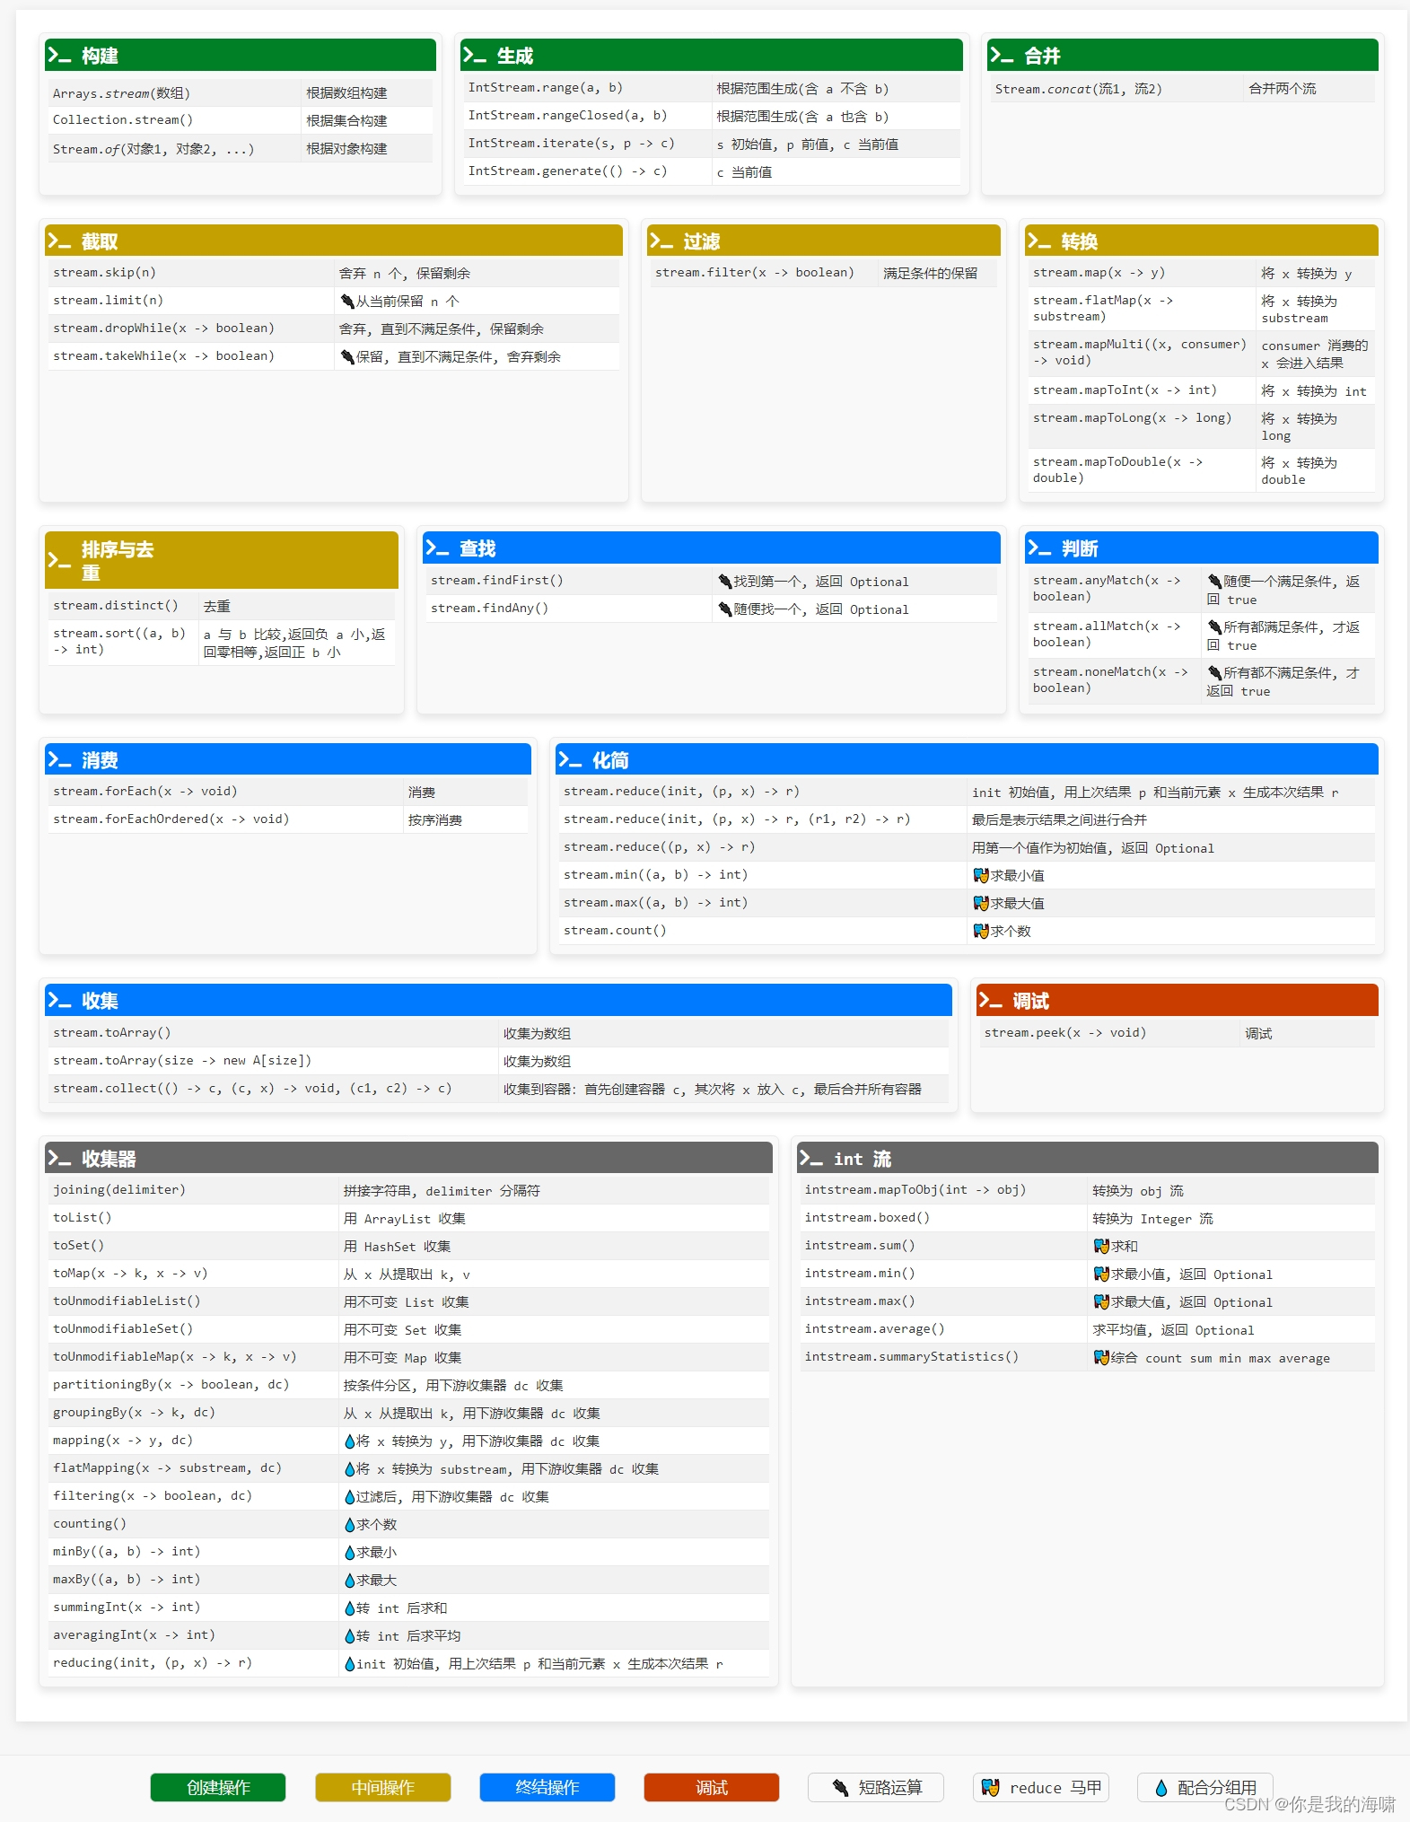
Task: Click the Arrays.stream(数组) cell
Action: (x=175, y=93)
